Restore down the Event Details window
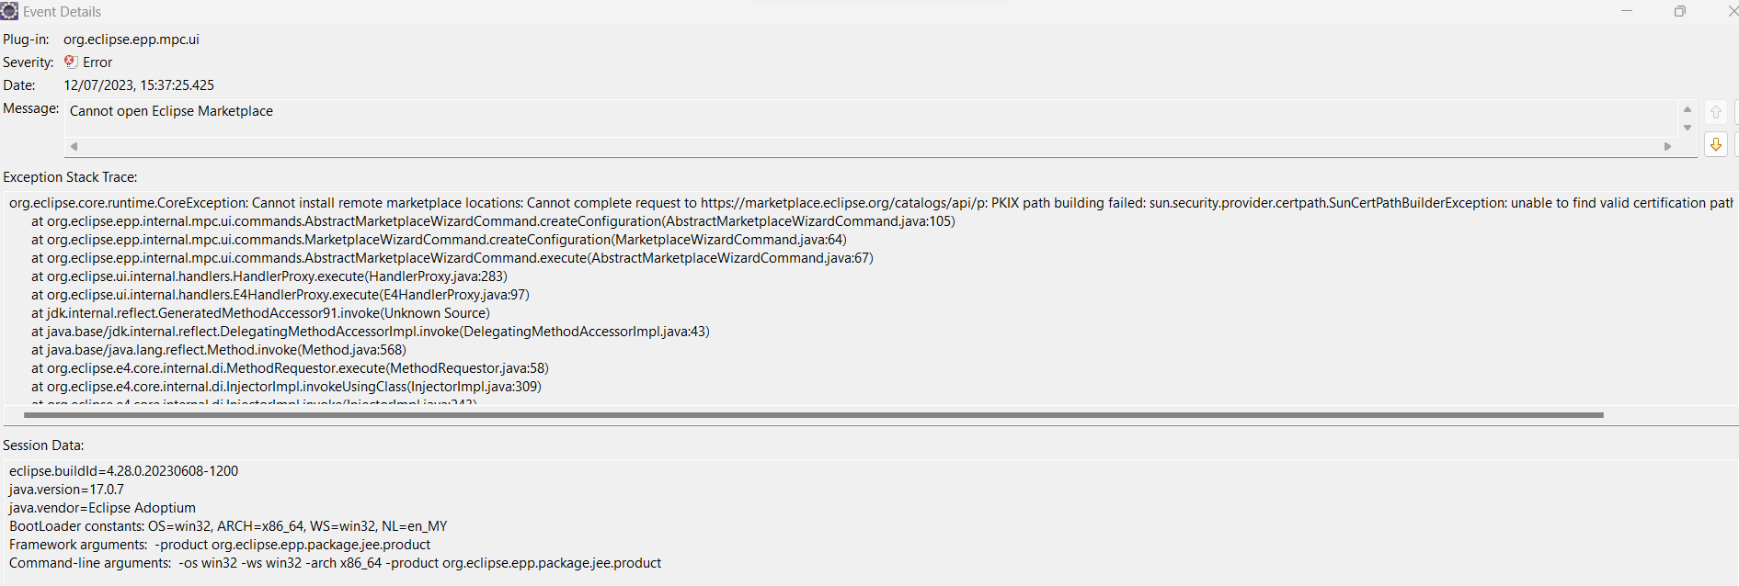Image resolution: width=1739 pixels, height=586 pixels. (x=1680, y=11)
